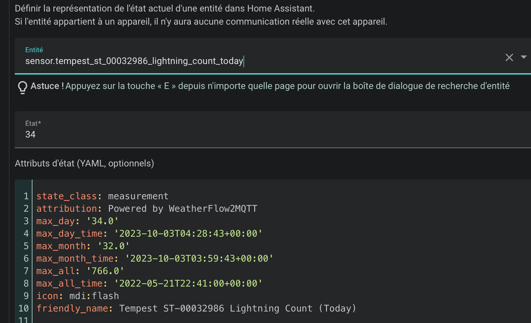Clear the entity field using the X icon

tap(509, 57)
